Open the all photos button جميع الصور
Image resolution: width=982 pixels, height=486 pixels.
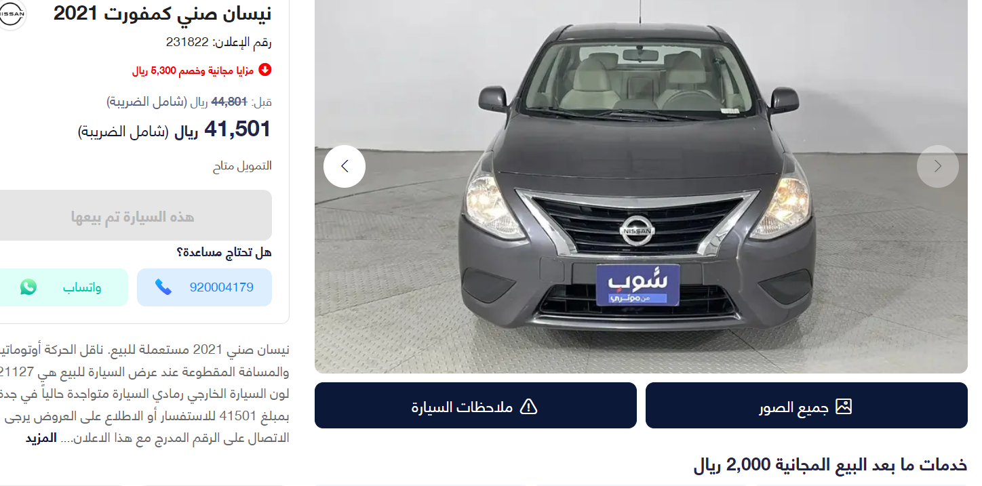[x=806, y=405]
